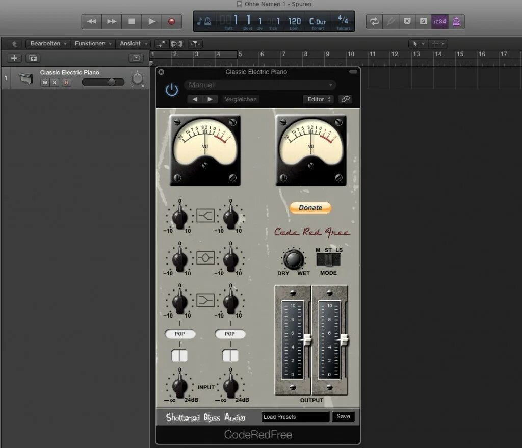Open the Funktionen menu
522x448 pixels.
click(93, 44)
